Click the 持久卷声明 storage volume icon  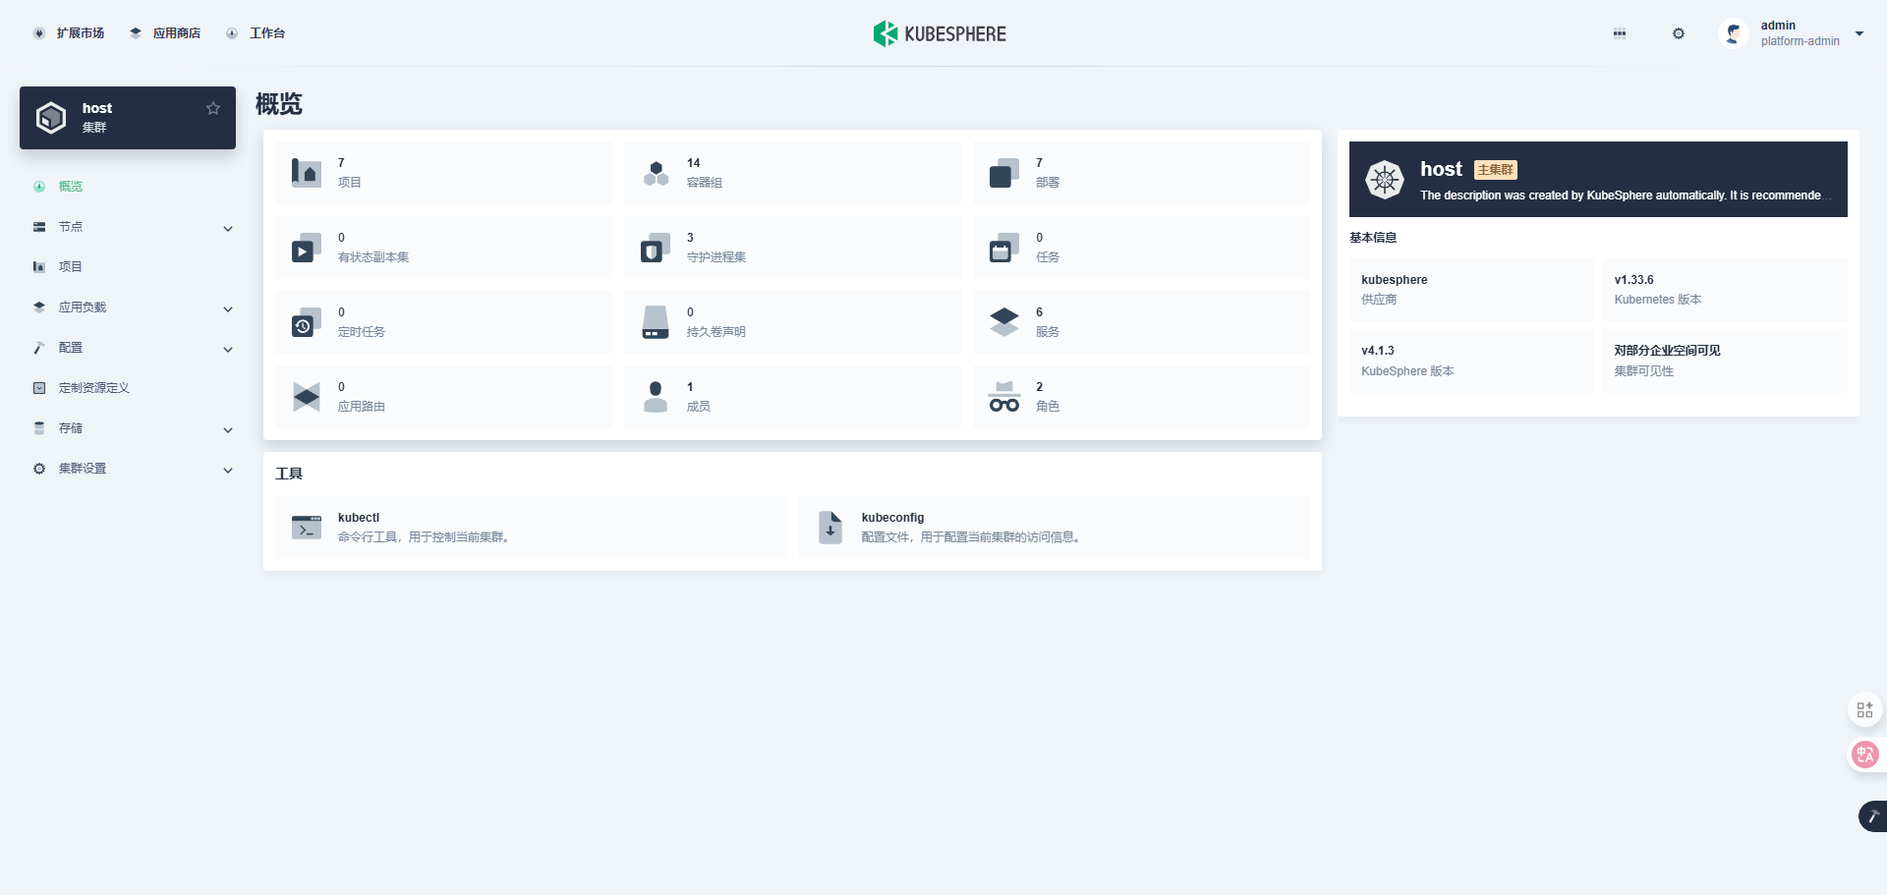coord(656,322)
